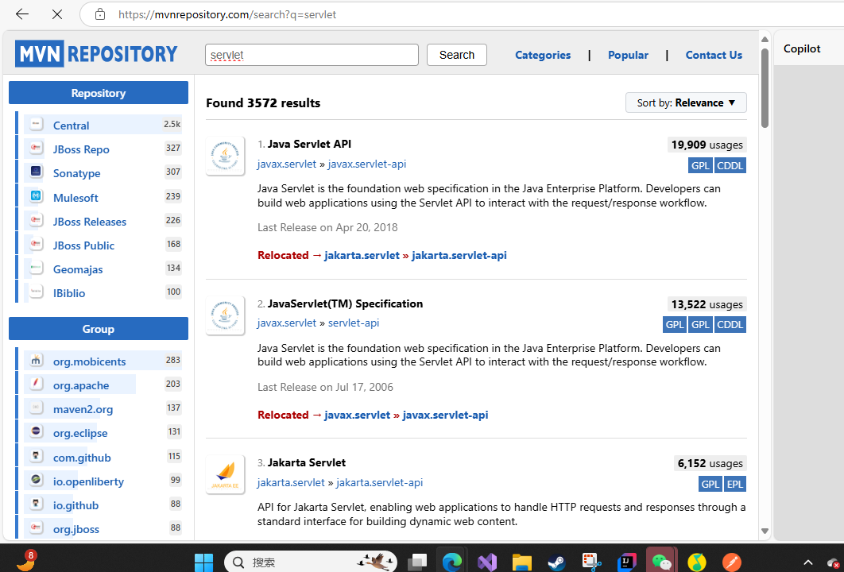Click the page vertical scrollbar thumb

click(x=765, y=88)
